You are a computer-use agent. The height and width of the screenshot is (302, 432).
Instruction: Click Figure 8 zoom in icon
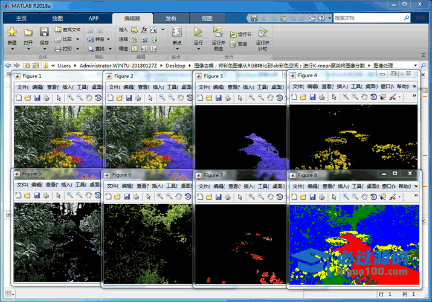click(x=346, y=197)
